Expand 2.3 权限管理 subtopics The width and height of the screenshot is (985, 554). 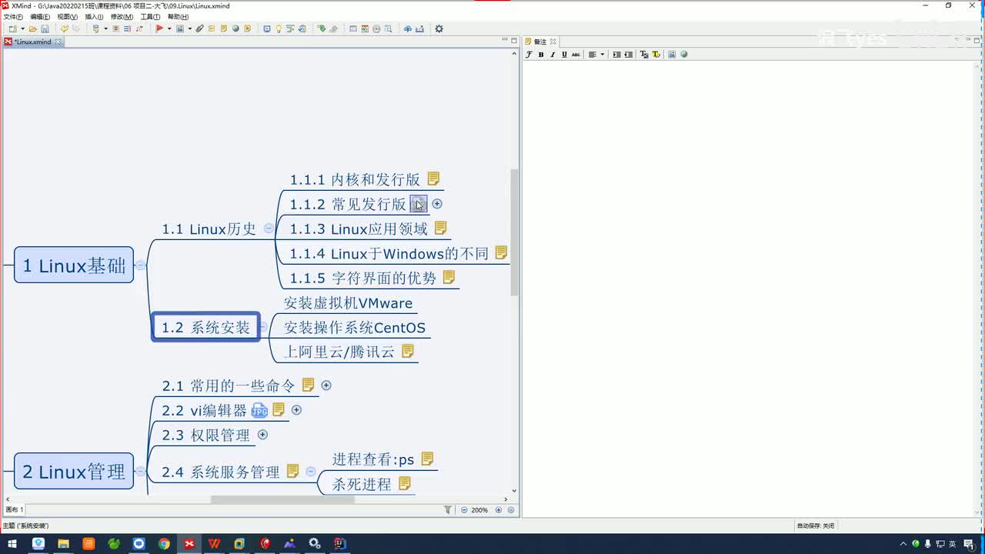coord(262,435)
